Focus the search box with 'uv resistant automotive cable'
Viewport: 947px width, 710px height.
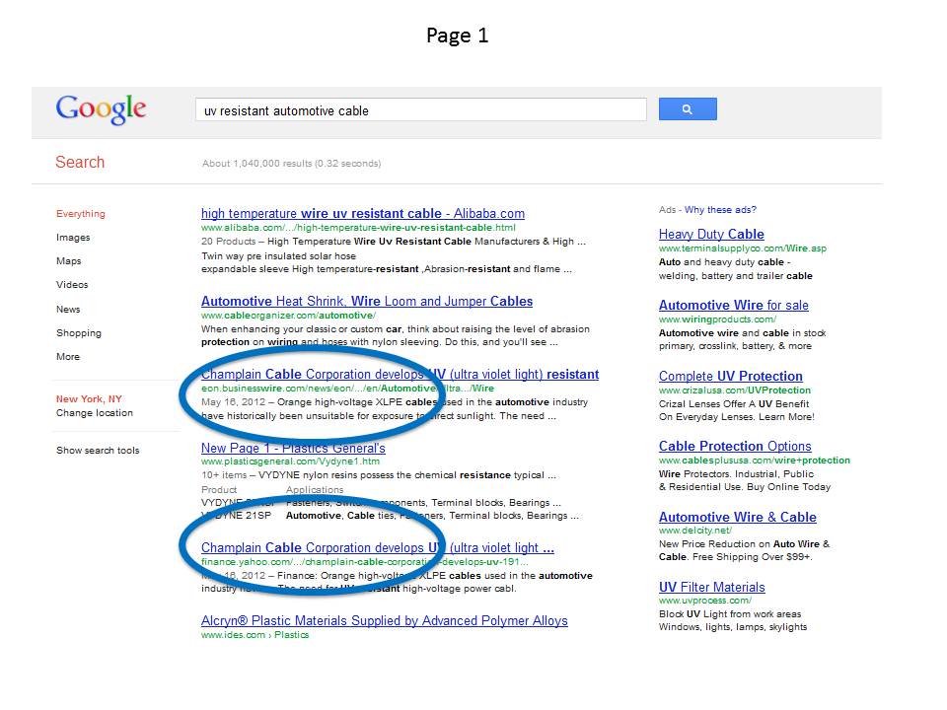[420, 109]
